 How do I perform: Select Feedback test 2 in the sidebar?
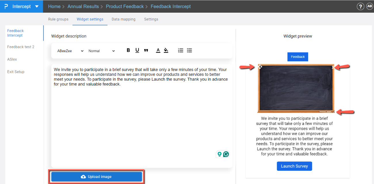tap(21, 47)
